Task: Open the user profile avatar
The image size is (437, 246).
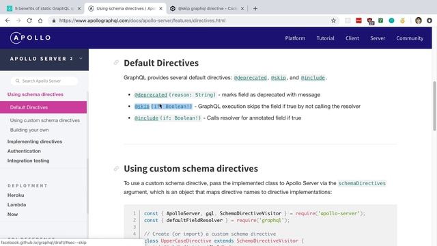Action: [x=419, y=20]
